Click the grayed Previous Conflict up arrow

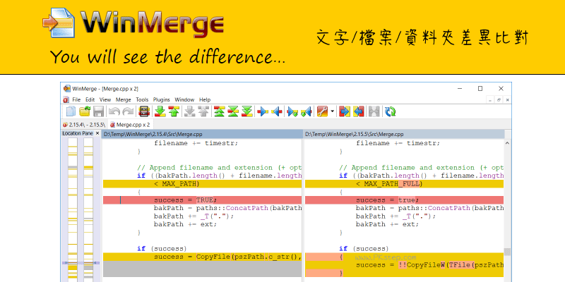click(x=203, y=111)
